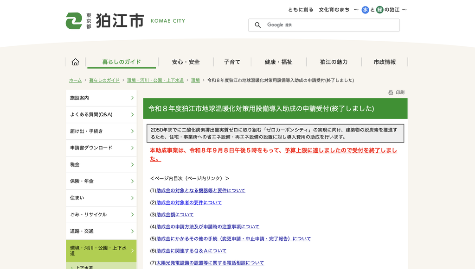The width and height of the screenshot is (475, 269).
Task: Open よくある質問(Q&A) in the sidebar
Action: [101, 114]
